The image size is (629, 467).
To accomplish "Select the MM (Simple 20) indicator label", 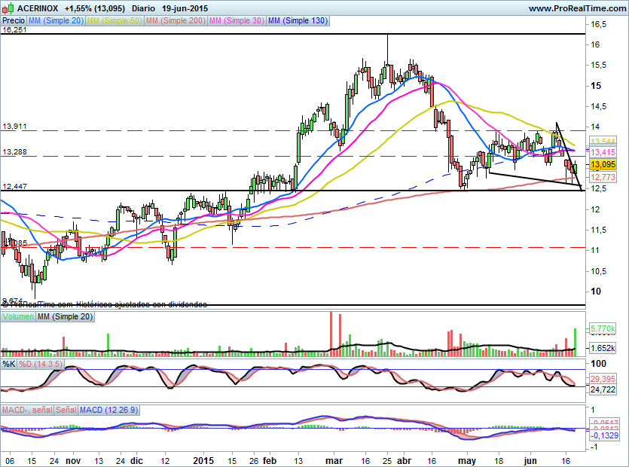I will click(56, 21).
